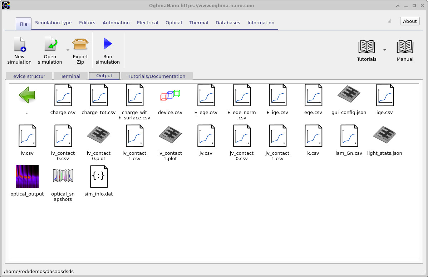The width and height of the screenshot is (428, 277).
Task: Switch to the Information ribbon tab
Action: click(x=261, y=23)
